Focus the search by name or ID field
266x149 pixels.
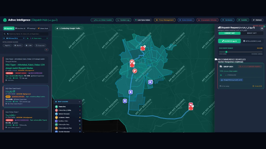pos(26,34)
